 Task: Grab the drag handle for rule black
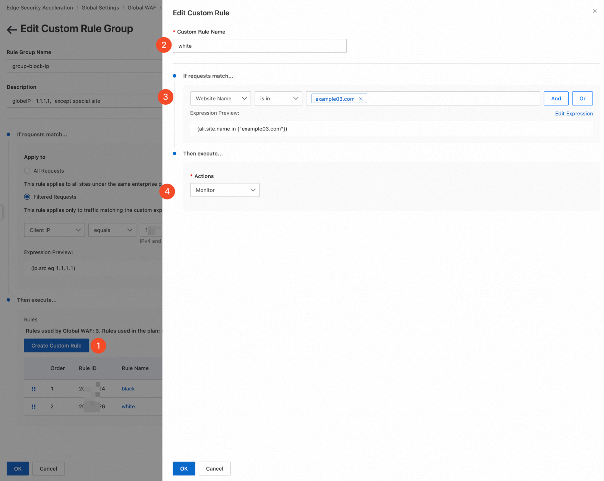(34, 389)
